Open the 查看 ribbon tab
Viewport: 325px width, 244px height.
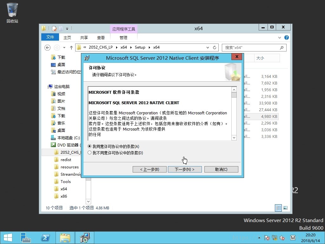pyautogui.click(x=101, y=37)
